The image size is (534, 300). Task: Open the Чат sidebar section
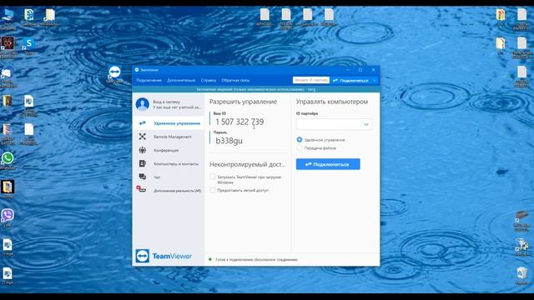coord(169,177)
